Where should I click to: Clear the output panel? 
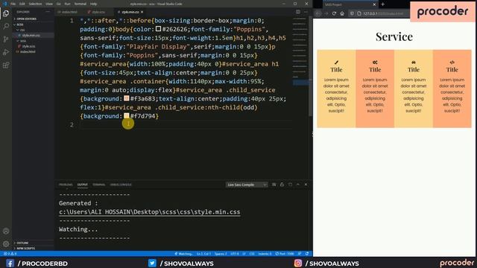(274, 185)
